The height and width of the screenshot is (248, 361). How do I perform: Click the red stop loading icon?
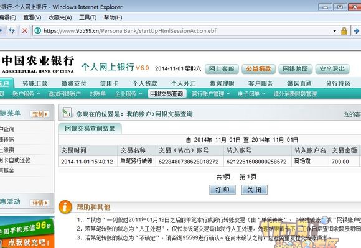pos(25,30)
